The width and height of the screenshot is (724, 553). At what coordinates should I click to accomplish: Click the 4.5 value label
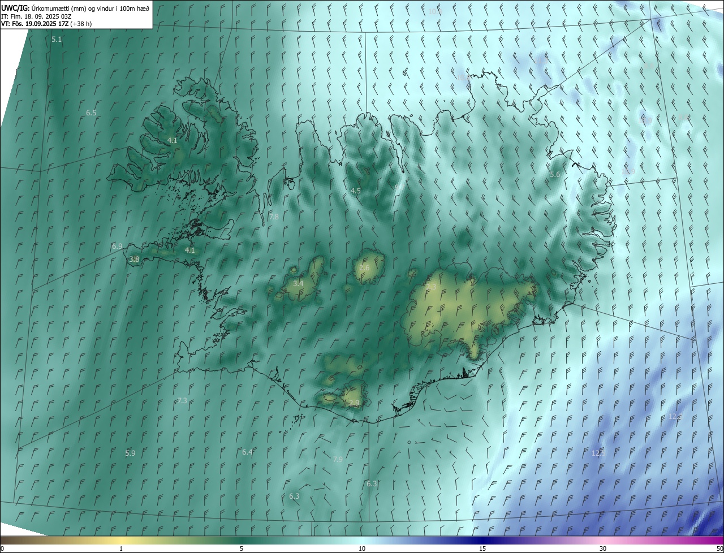(x=356, y=191)
